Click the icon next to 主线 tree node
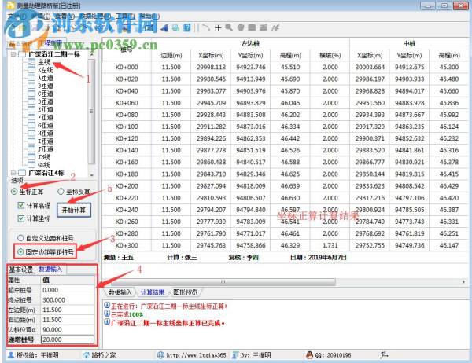472x363 pixels. tap(31, 62)
